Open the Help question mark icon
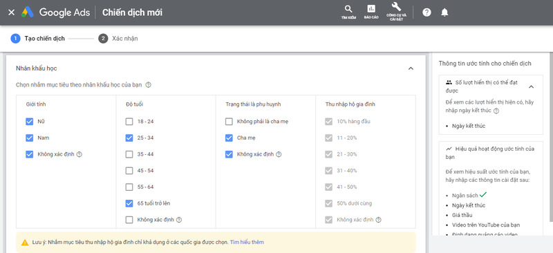Viewport: 553px width, 253px height. [x=427, y=12]
